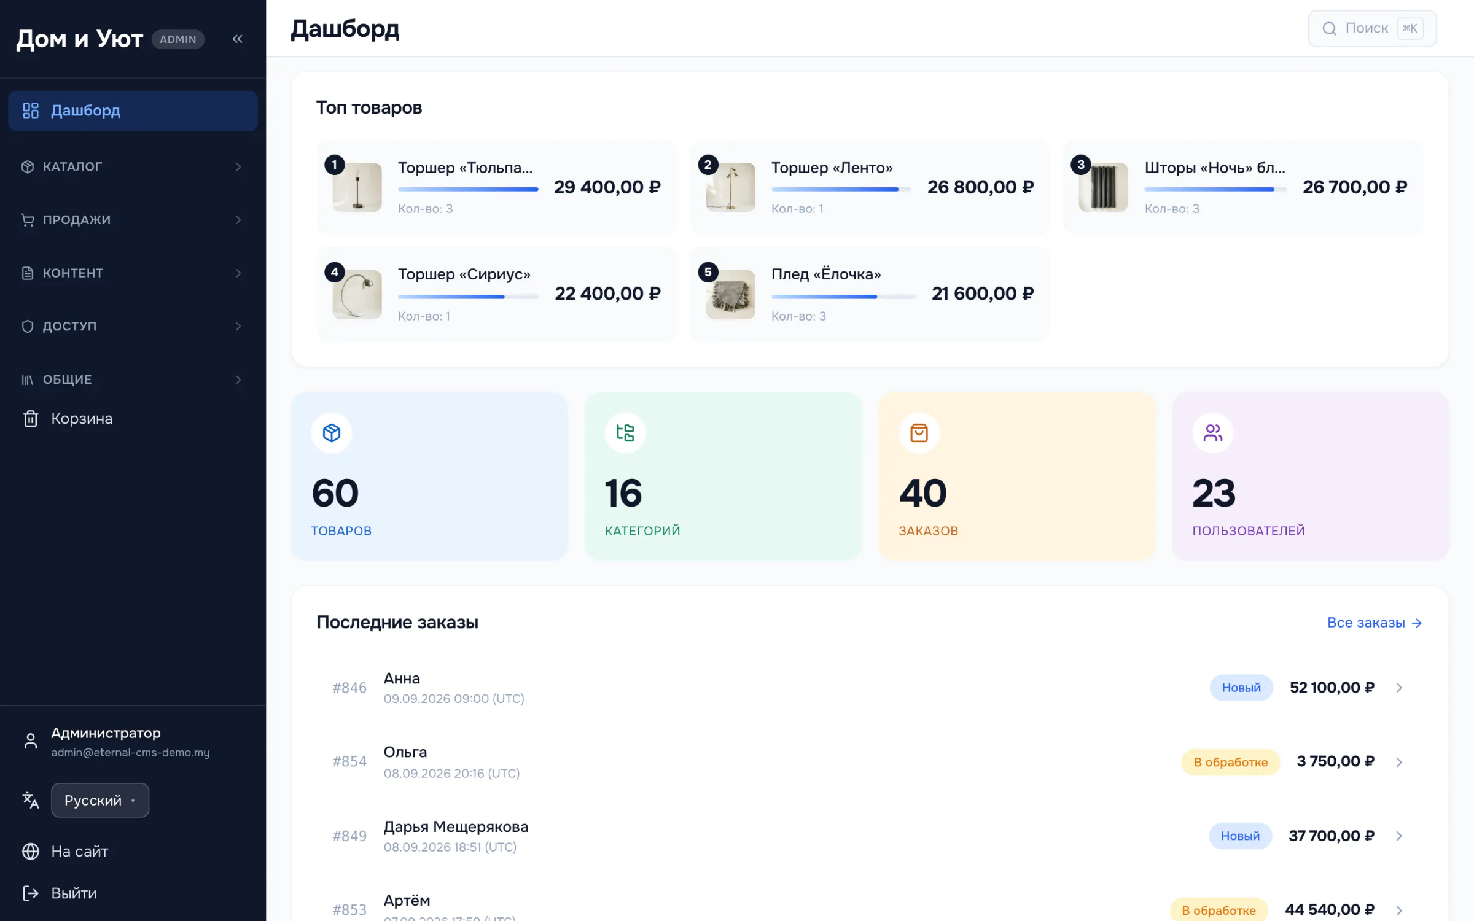Click the globe icon next to На сайт

click(x=31, y=851)
